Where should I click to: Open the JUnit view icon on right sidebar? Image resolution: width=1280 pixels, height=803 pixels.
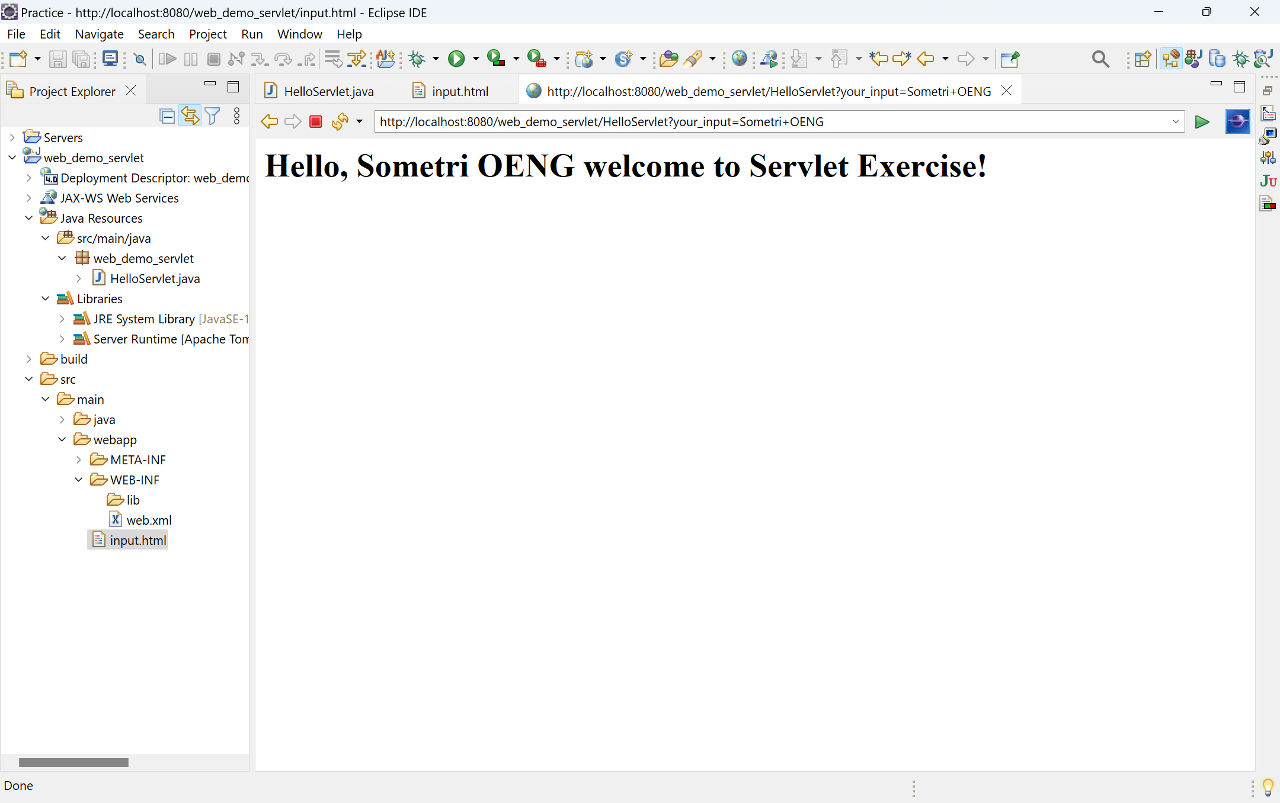[1269, 181]
